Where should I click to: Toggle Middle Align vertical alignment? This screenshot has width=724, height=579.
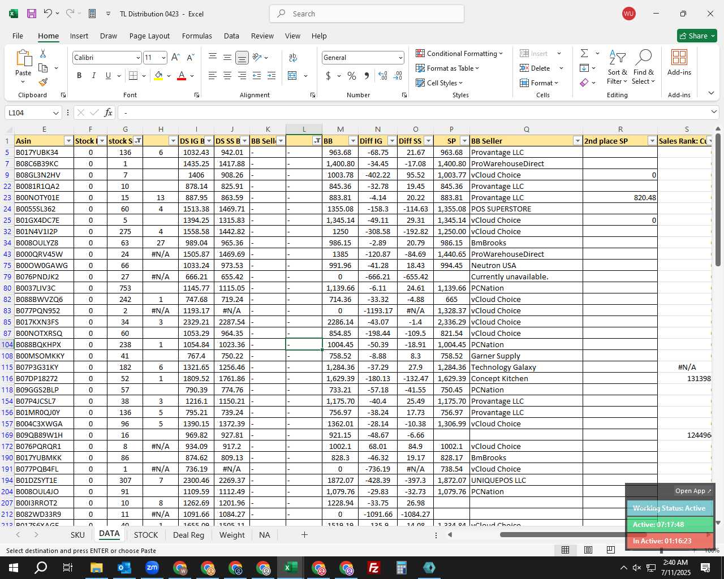227,57
